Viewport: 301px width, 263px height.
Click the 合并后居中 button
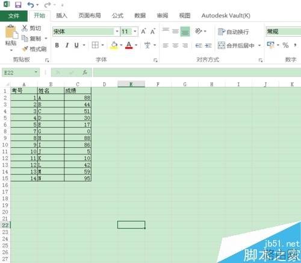point(236,45)
